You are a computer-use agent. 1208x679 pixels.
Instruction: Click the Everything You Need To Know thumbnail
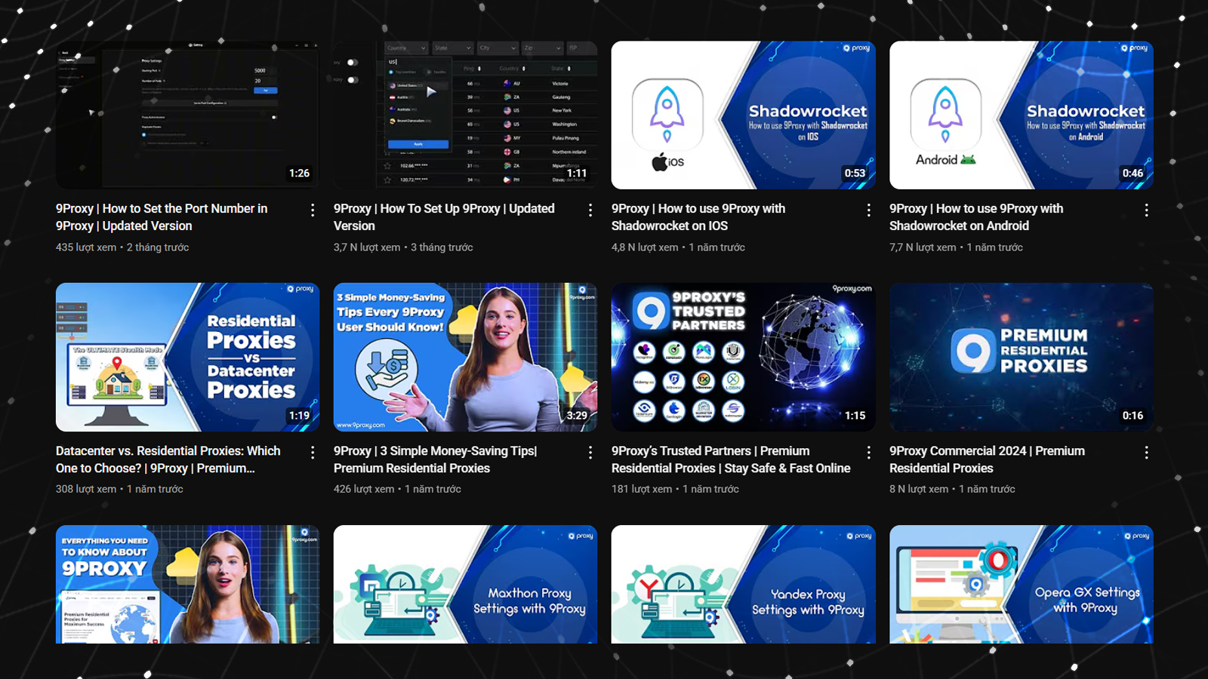[187, 584]
